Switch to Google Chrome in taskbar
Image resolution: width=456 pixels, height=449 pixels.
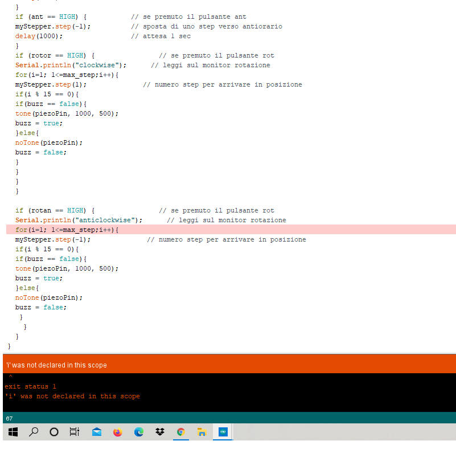(x=181, y=432)
